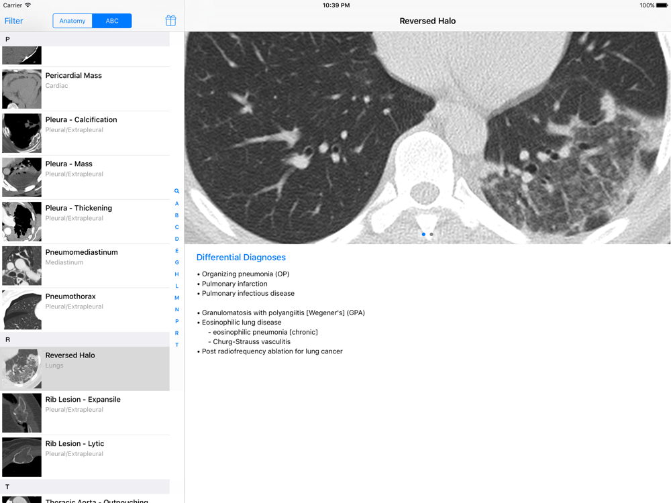This screenshot has width=671, height=503.
Task: Select the eosinophilic pneumonia [chronic] line
Action: (x=263, y=333)
